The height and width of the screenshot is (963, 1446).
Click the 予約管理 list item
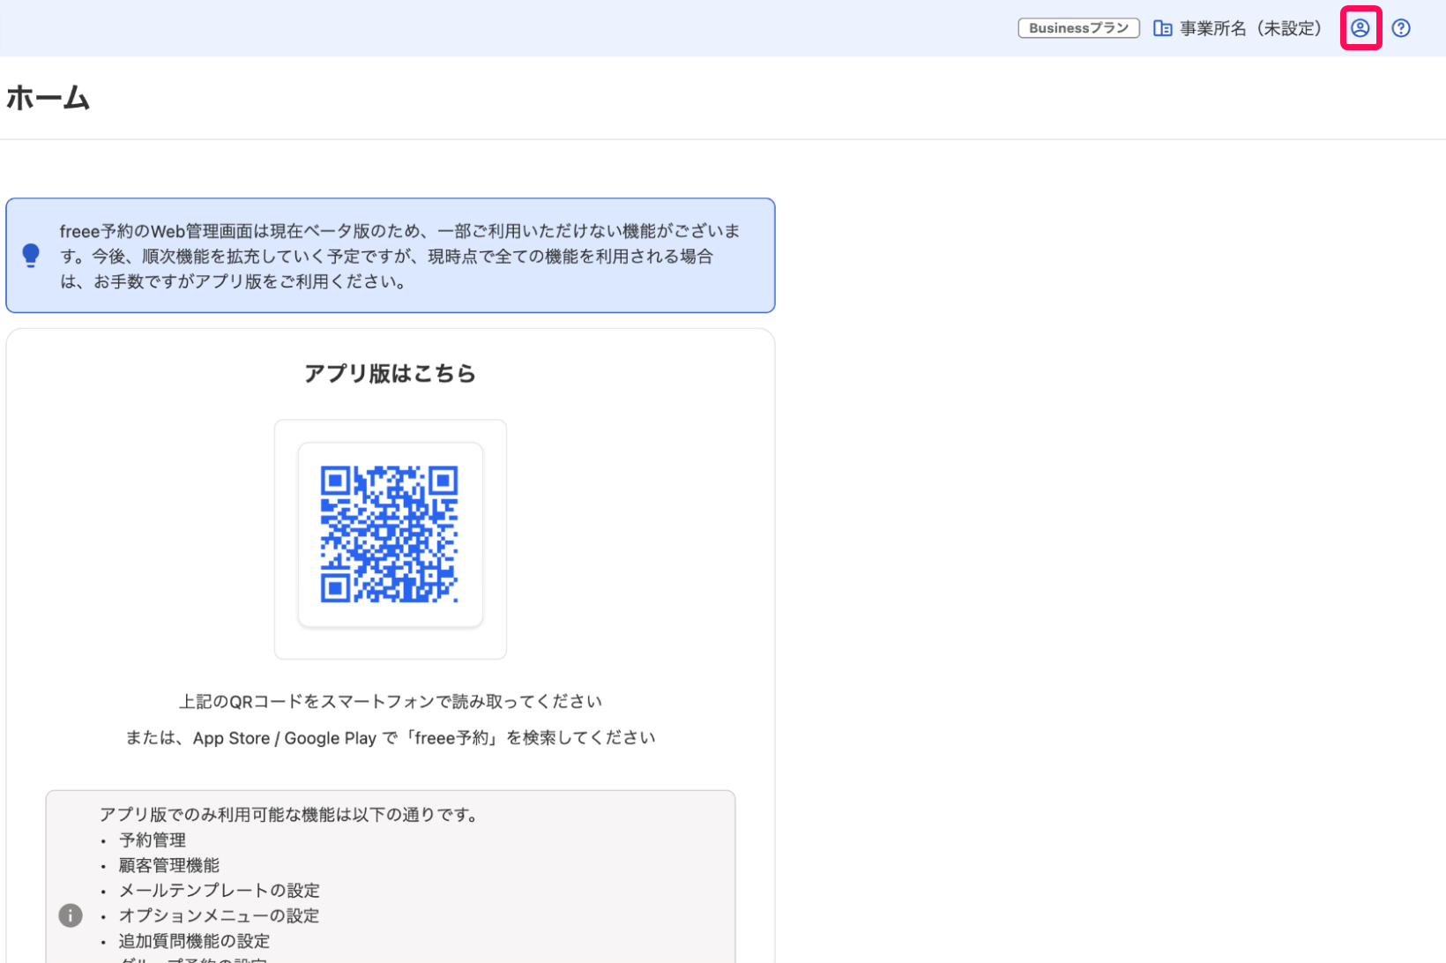tap(153, 840)
